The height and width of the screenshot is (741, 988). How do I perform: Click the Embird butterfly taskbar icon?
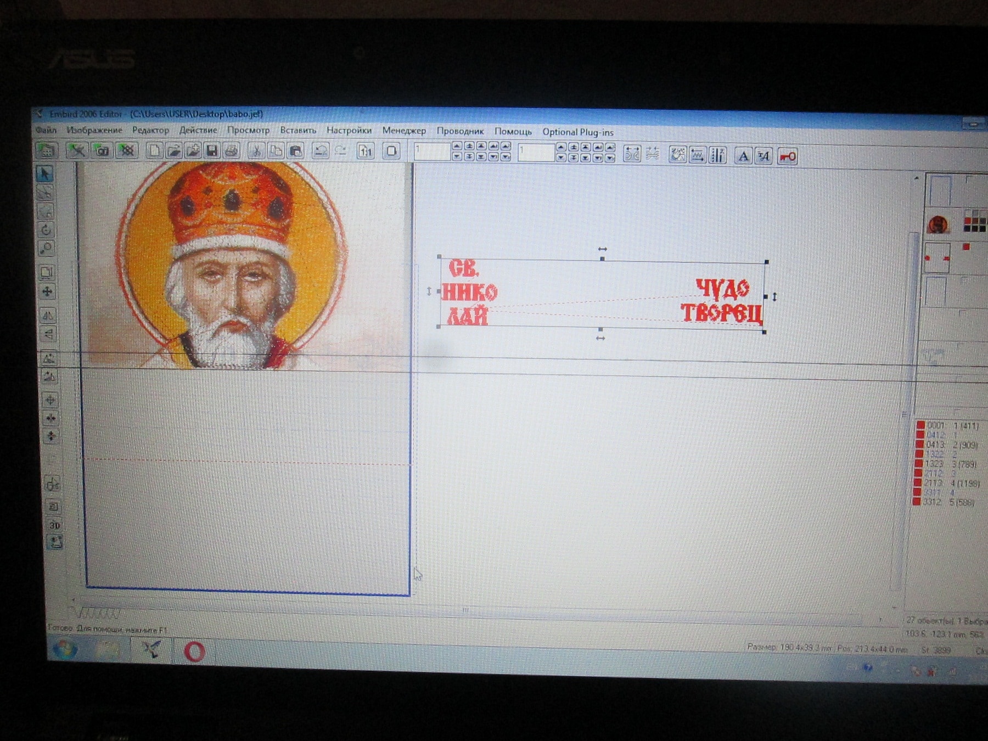coord(151,649)
